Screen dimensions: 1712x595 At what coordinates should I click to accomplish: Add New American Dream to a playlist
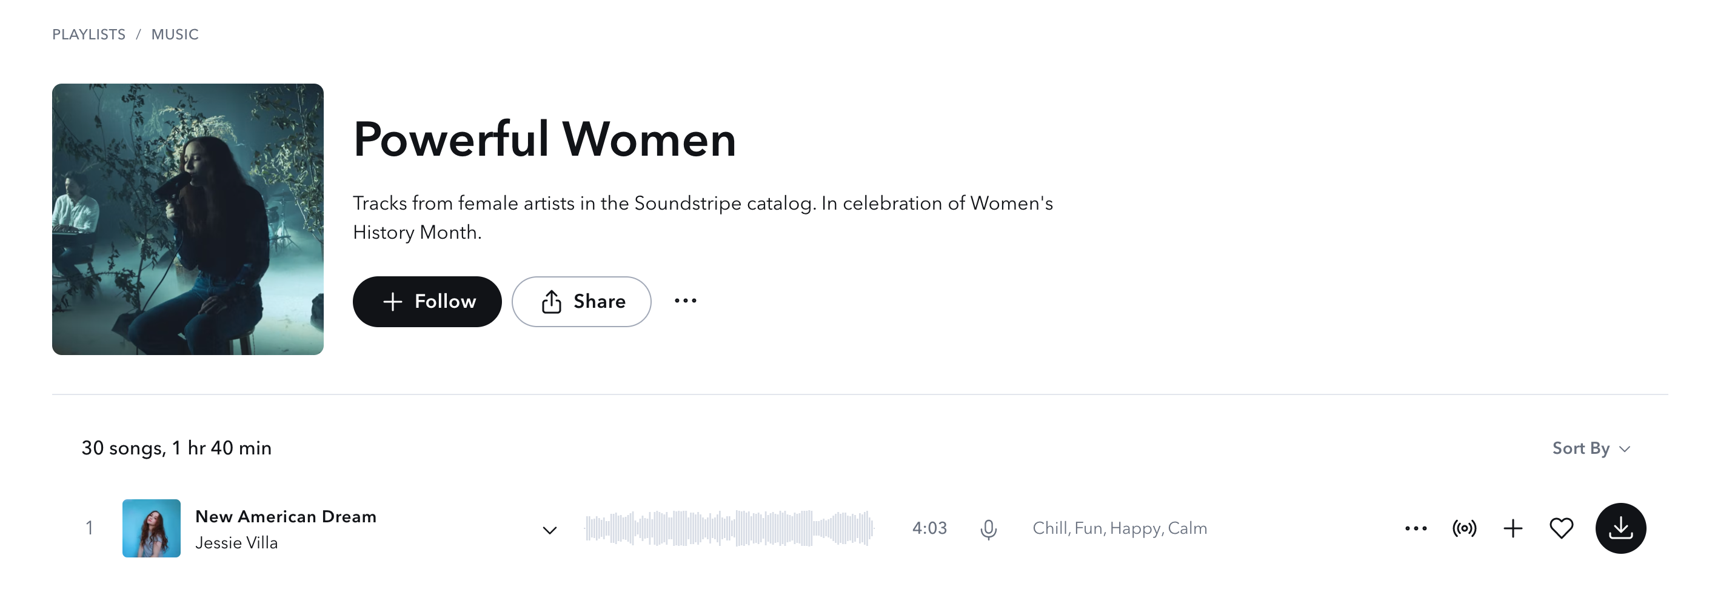pos(1513,527)
